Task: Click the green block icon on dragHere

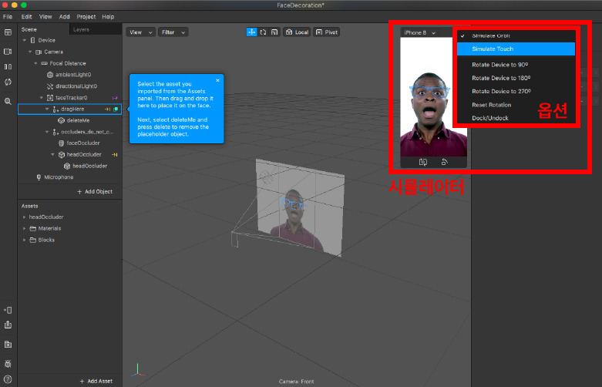Action: point(116,109)
